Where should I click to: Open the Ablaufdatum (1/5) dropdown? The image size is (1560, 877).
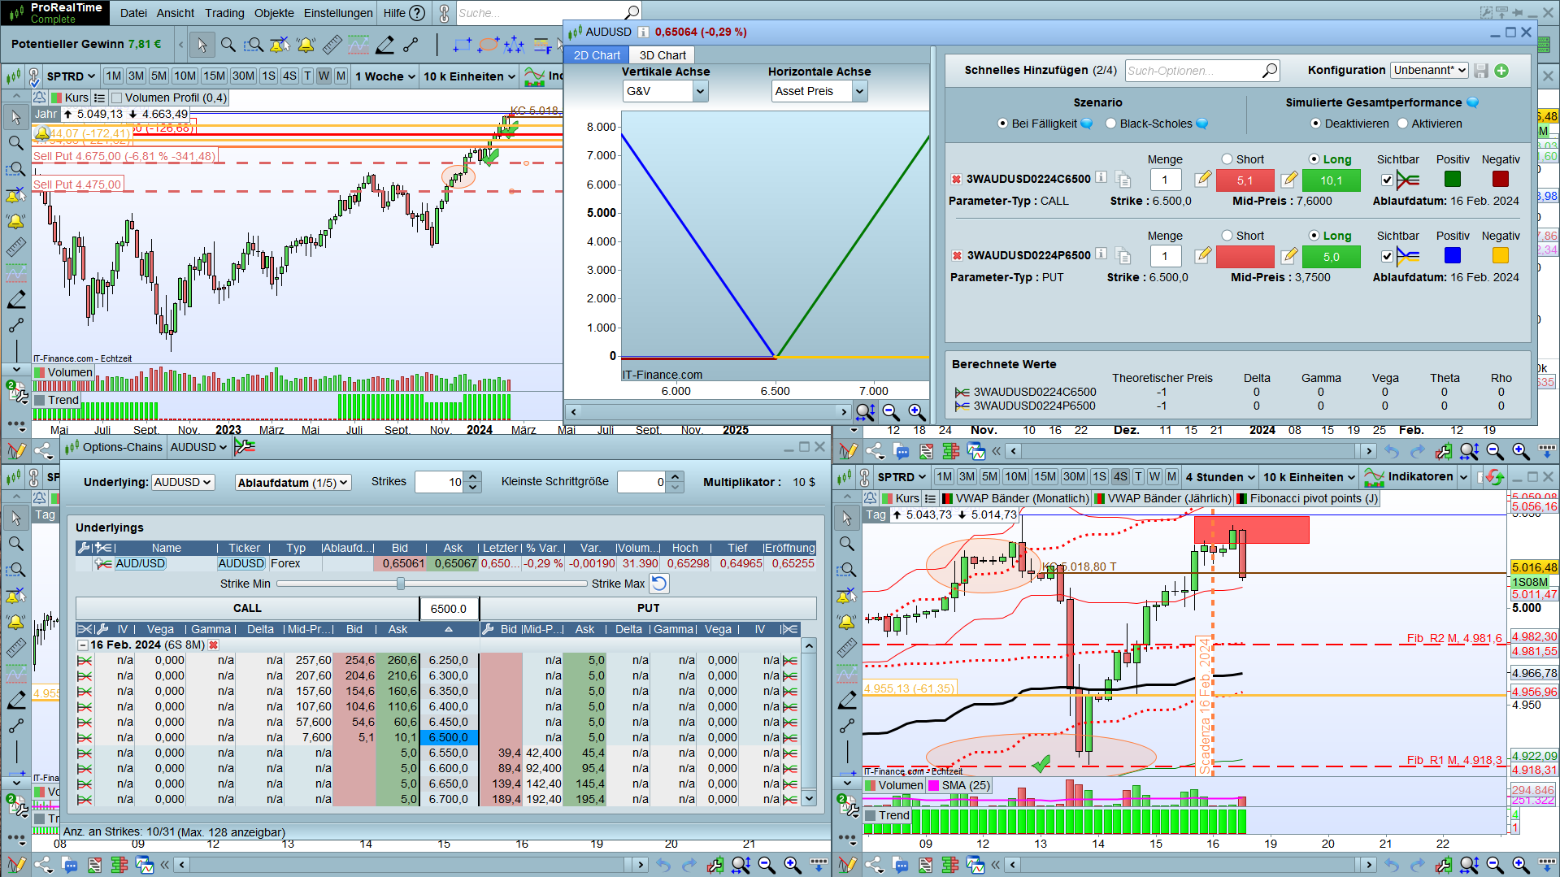point(293,482)
